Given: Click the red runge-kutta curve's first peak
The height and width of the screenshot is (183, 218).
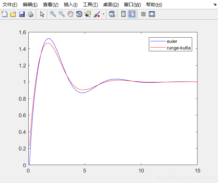Looking at the screenshot, I should 48,43.
